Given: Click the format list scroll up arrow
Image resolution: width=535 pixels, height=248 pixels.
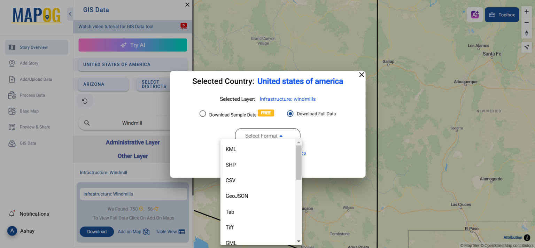Looking at the screenshot, I should [x=298, y=142].
